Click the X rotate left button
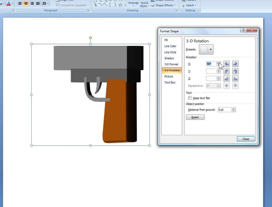This screenshot has width=272, height=207. tap(226, 64)
